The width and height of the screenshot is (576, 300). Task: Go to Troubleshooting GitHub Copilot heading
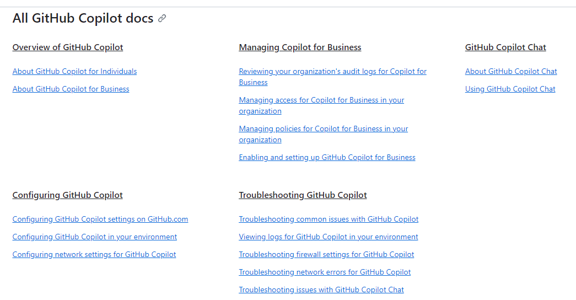pos(303,195)
